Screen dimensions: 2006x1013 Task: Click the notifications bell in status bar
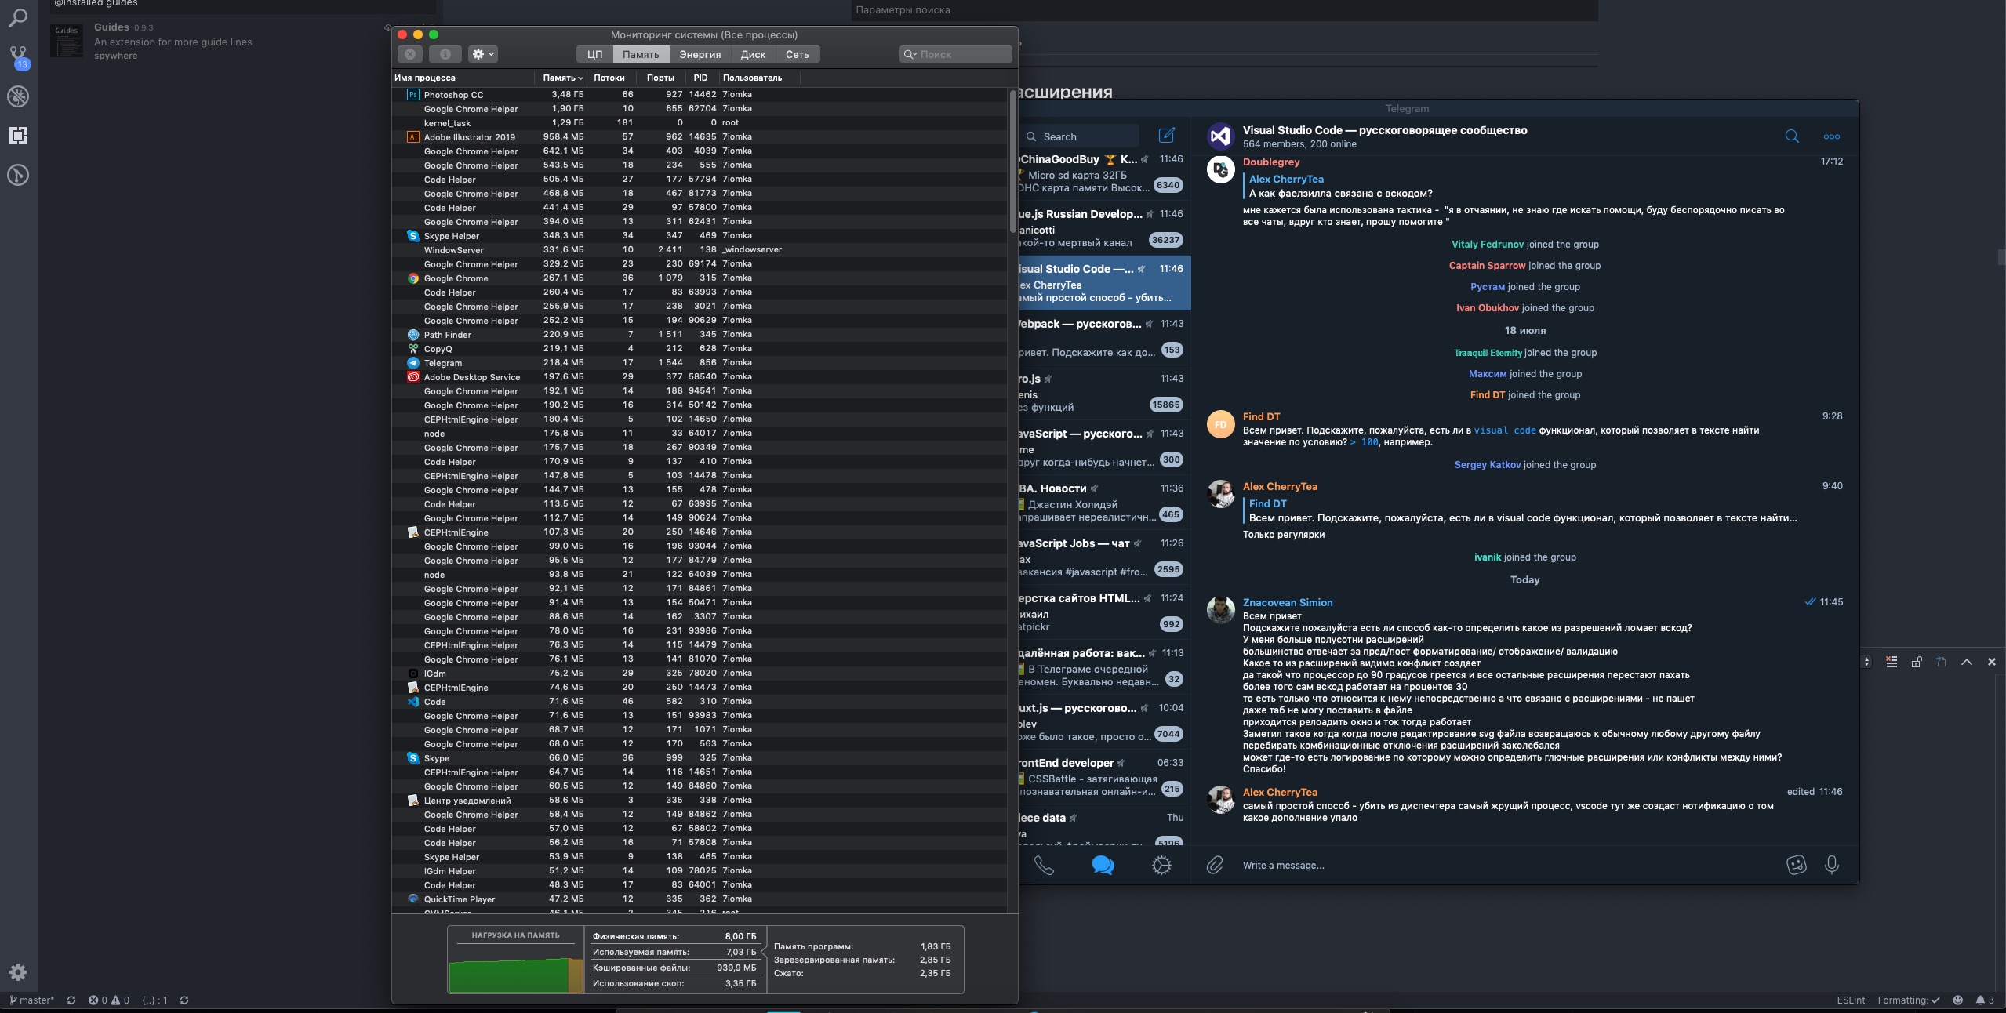click(x=1985, y=1000)
